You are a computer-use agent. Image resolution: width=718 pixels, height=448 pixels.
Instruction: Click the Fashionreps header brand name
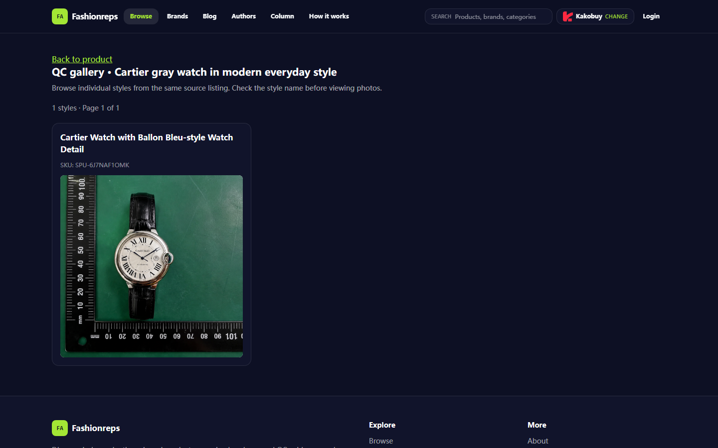95,16
